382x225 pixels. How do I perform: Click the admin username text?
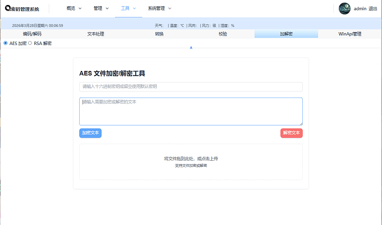[x=360, y=9]
